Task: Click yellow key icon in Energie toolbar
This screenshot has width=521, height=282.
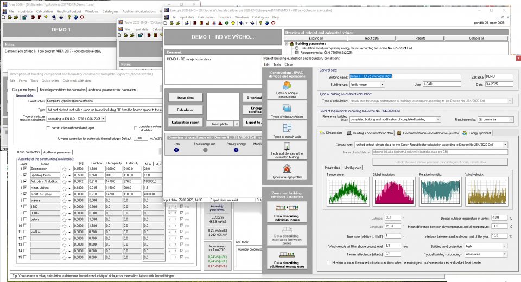Action: point(260,23)
